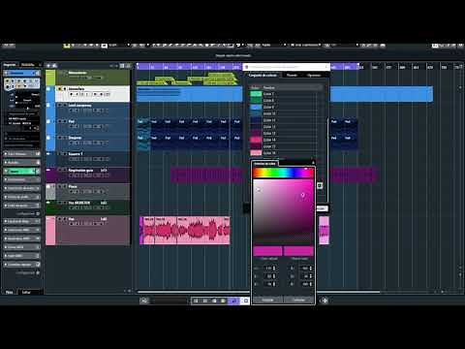The width and height of the screenshot is (465, 349).
Task: Select the Editor tab at bottom left
Action: [x=26, y=292]
